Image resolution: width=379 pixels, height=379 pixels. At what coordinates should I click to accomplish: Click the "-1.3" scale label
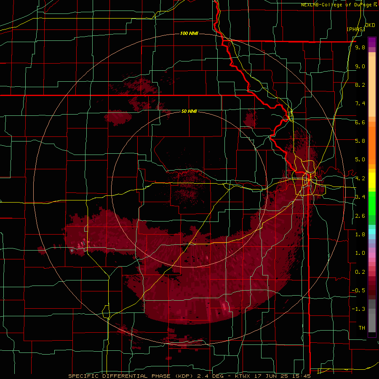tap(358, 309)
